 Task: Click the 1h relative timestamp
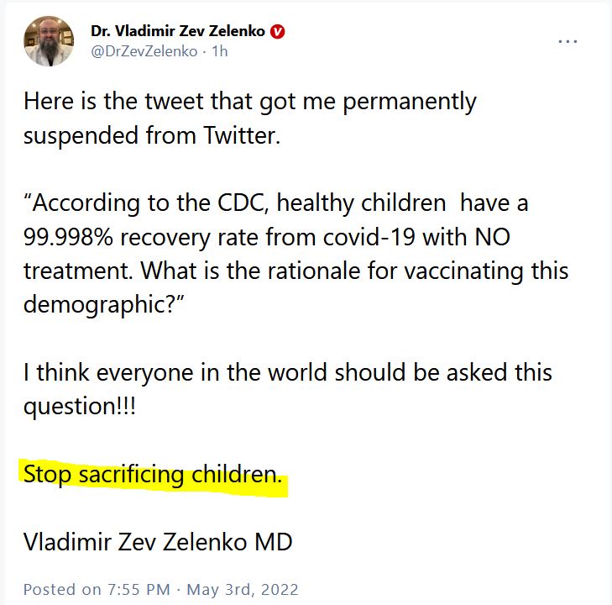click(220, 51)
